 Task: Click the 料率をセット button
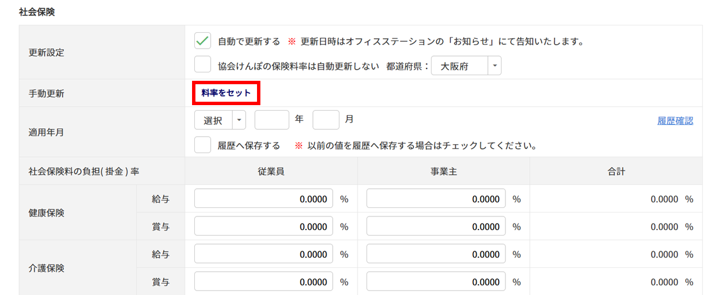[226, 93]
